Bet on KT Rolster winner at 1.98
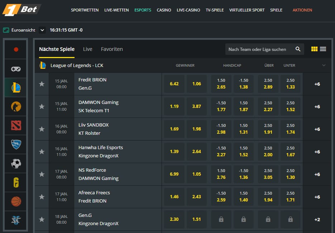 coord(197,129)
